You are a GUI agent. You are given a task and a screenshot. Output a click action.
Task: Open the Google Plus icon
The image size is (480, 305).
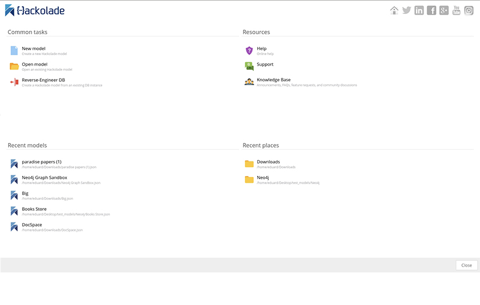coord(444,10)
